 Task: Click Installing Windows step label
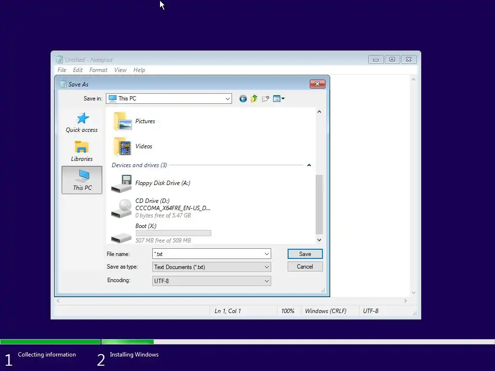pos(134,355)
